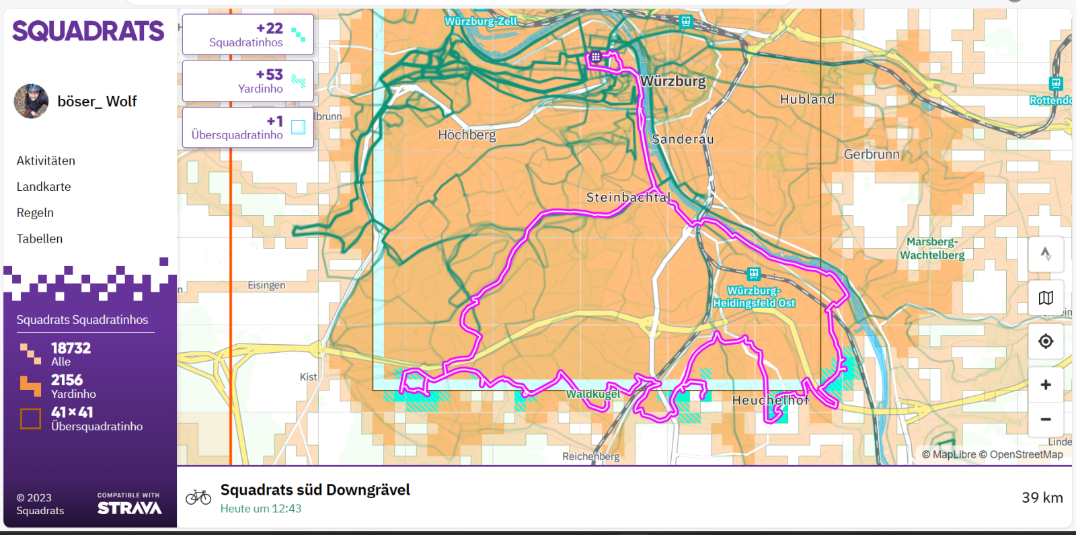Click the Übersquadratinho square icon in card
This screenshot has height=535, width=1076.
tap(299, 127)
